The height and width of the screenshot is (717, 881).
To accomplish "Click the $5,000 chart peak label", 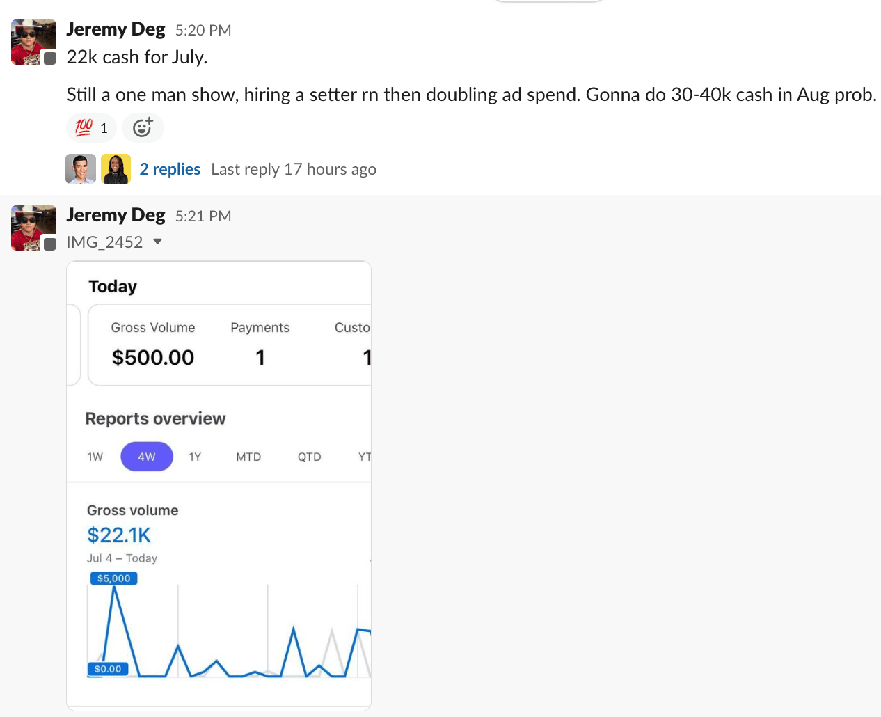I will (114, 578).
